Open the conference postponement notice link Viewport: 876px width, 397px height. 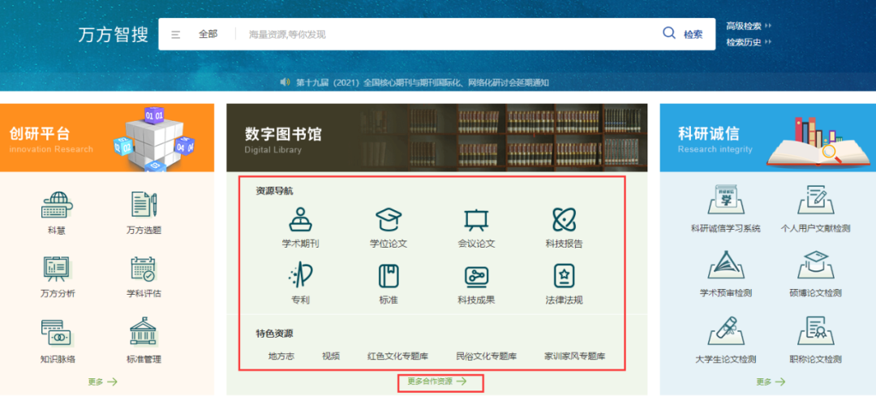[x=423, y=83]
